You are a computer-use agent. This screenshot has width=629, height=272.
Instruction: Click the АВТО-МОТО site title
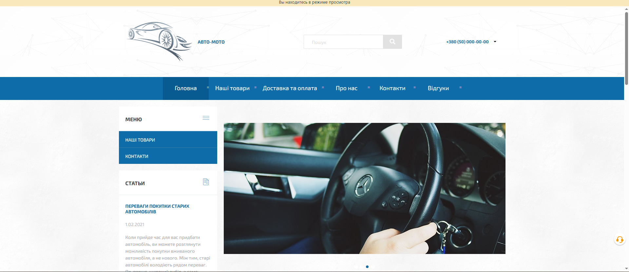(x=211, y=42)
